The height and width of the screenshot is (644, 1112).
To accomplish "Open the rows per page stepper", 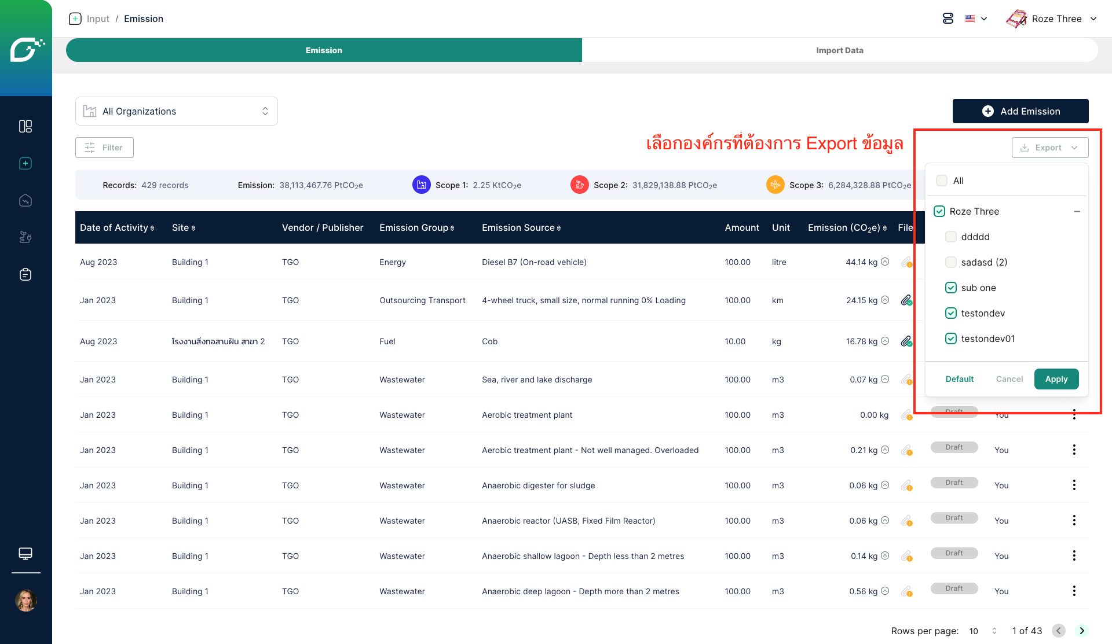I will (x=994, y=631).
